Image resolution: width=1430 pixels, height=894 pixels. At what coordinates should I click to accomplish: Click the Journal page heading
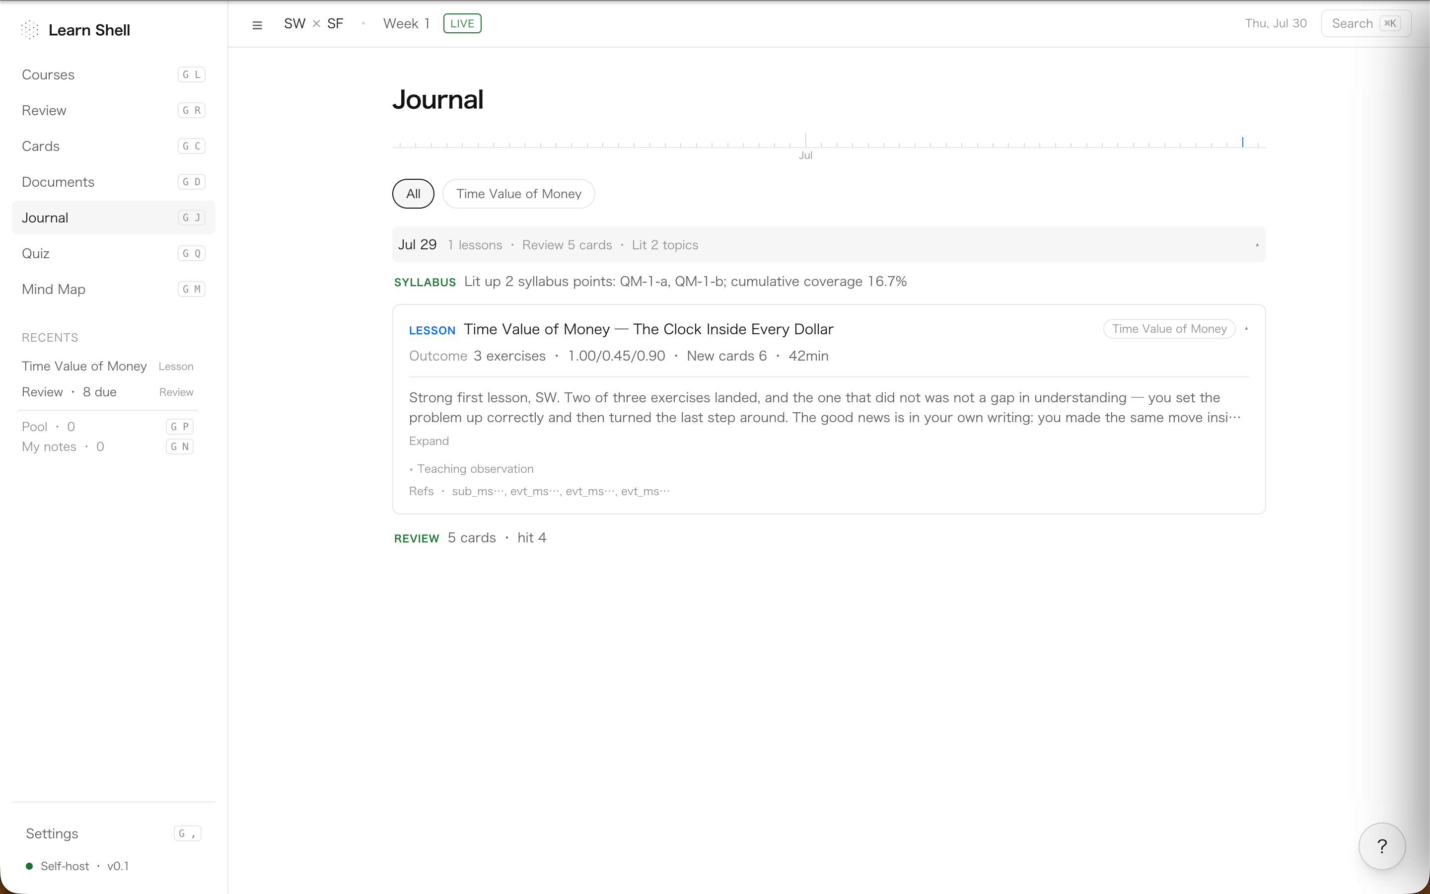coord(437,99)
